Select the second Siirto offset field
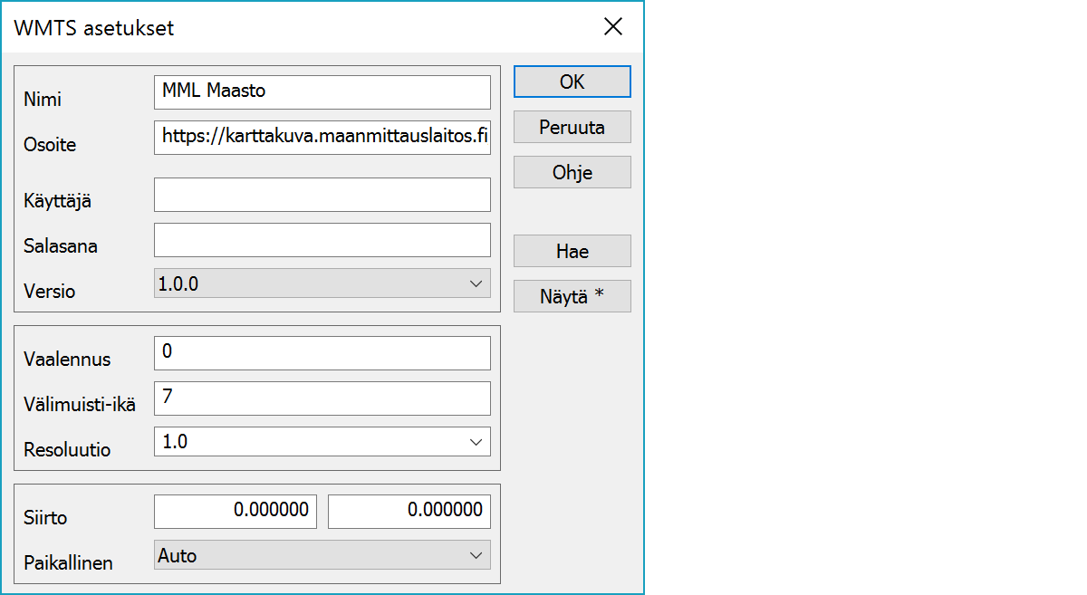This screenshot has height=595, width=1087. click(x=409, y=511)
